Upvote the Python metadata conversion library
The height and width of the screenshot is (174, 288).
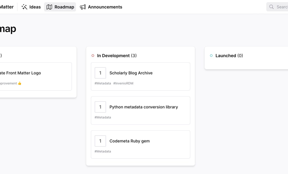(100, 107)
